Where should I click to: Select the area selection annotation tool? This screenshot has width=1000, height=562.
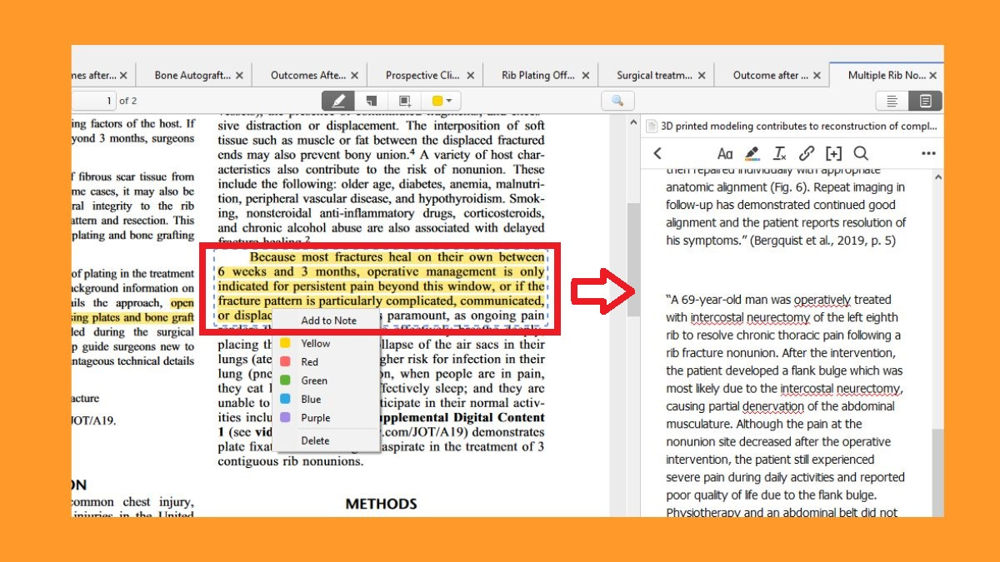(405, 101)
